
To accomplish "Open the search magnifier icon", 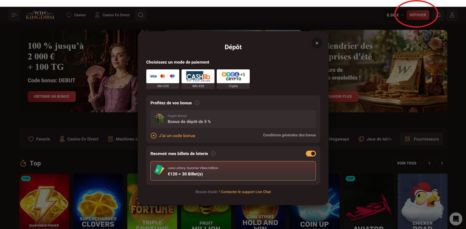I will coord(141,15).
